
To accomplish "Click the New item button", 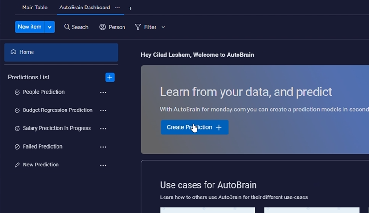I will [x=30, y=27].
